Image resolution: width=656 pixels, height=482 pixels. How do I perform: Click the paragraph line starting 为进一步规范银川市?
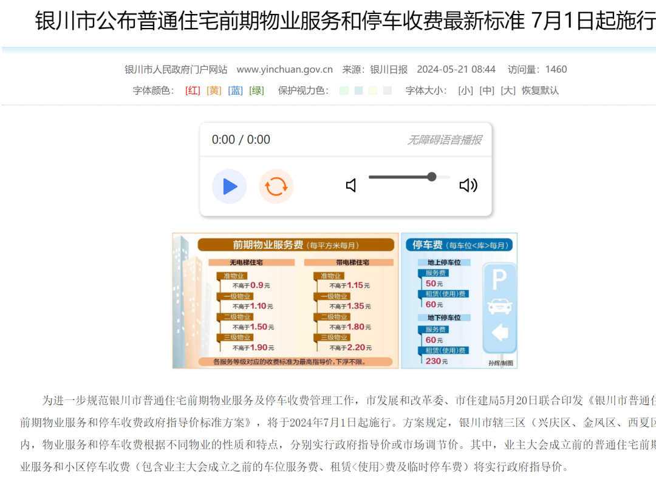pyautogui.click(x=349, y=401)
